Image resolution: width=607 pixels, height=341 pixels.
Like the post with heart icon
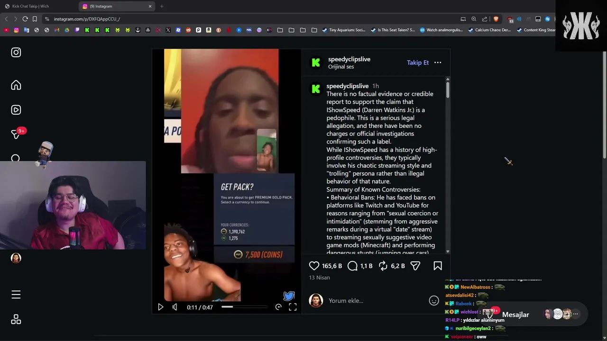pos(314,266)
